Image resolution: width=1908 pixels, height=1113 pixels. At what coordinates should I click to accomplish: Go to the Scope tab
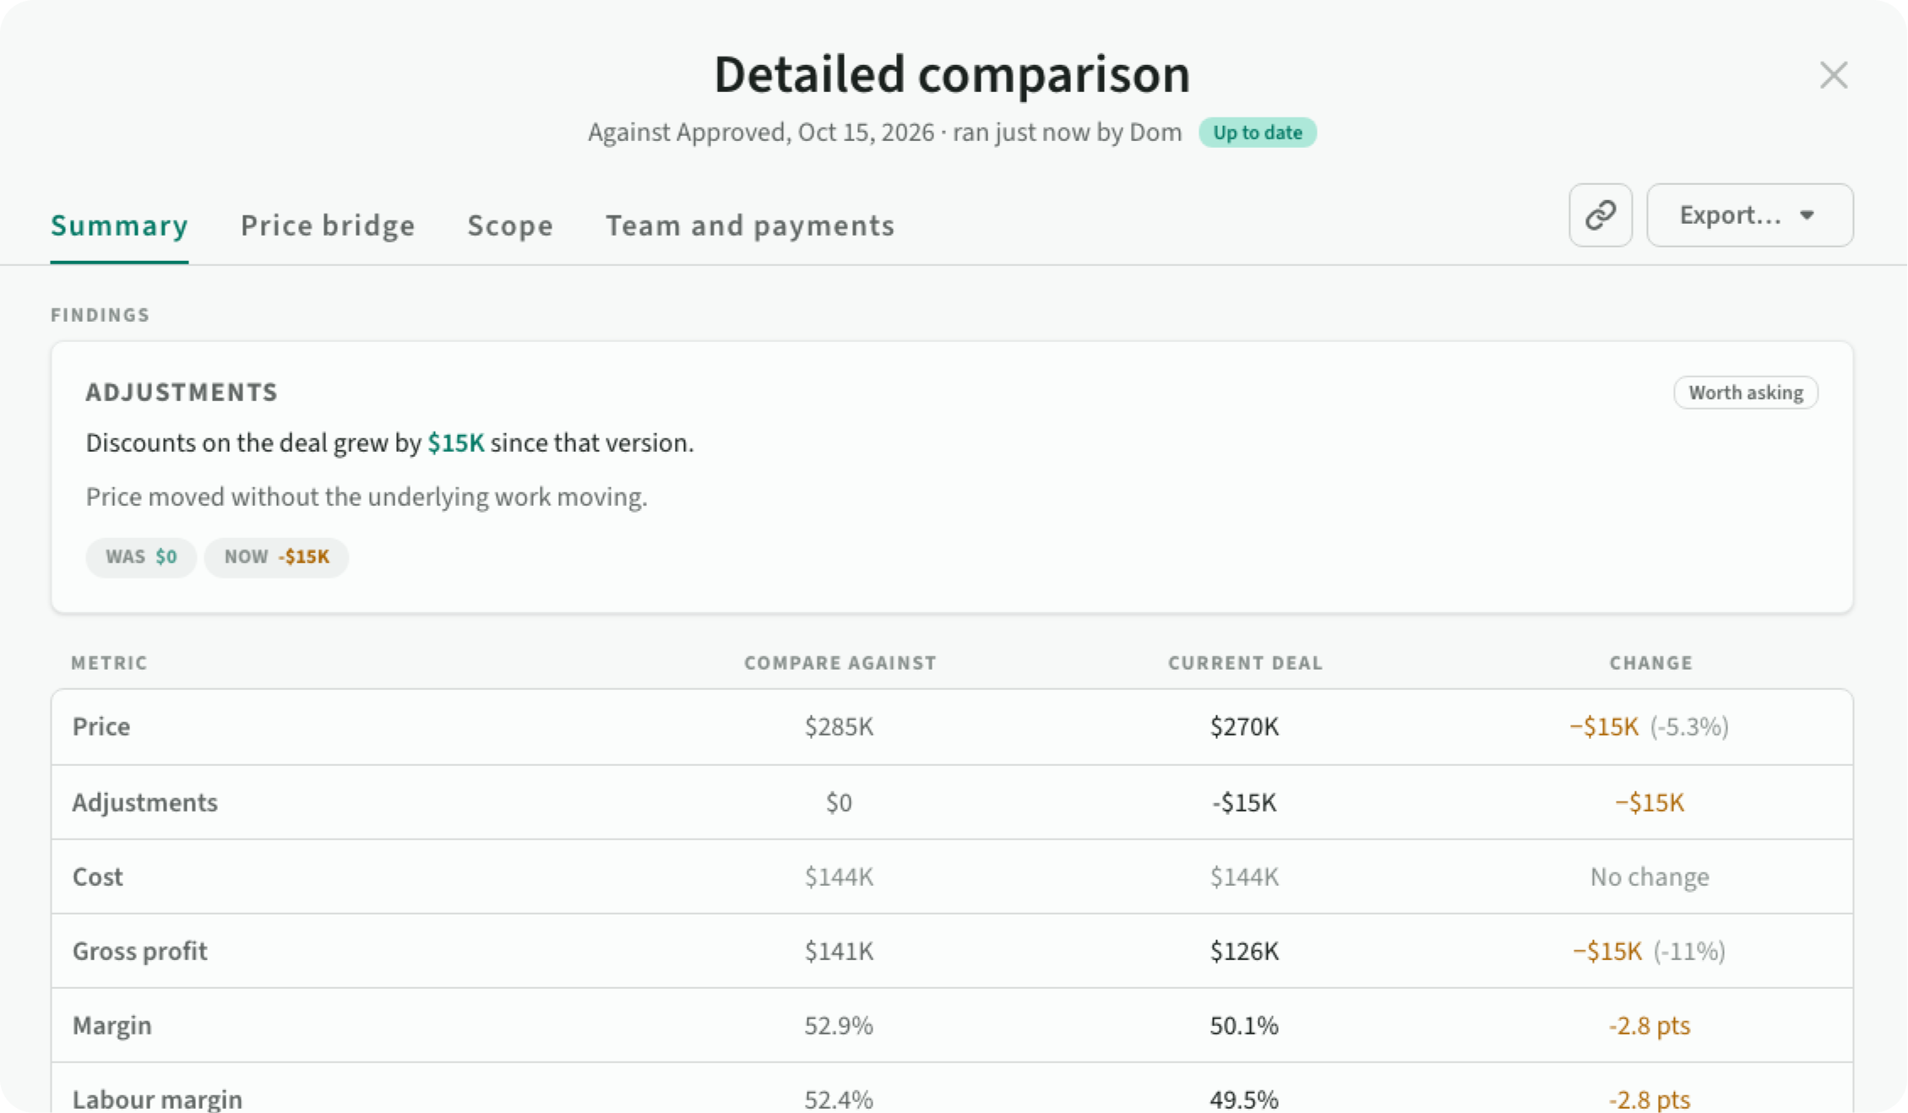tap(510, 225)
